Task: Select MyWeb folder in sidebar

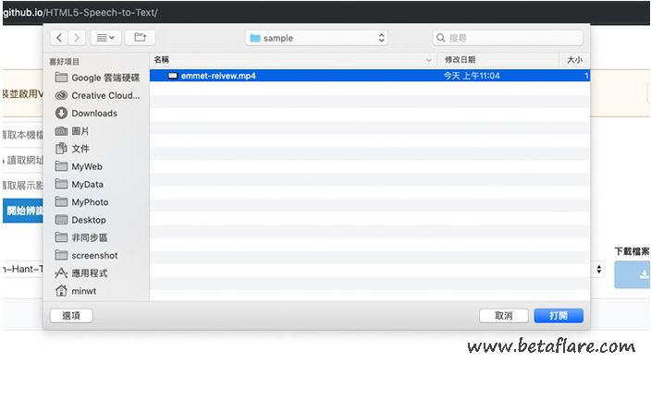Action: [x=86, y=166]
